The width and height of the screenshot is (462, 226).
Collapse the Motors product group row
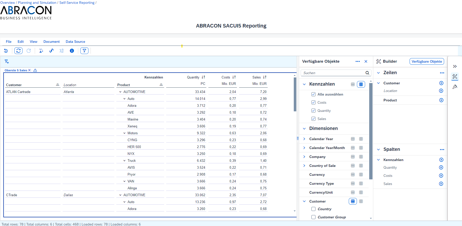(125, 133)
